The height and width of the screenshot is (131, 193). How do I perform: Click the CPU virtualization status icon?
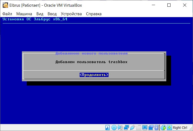[x=156, y=128]
